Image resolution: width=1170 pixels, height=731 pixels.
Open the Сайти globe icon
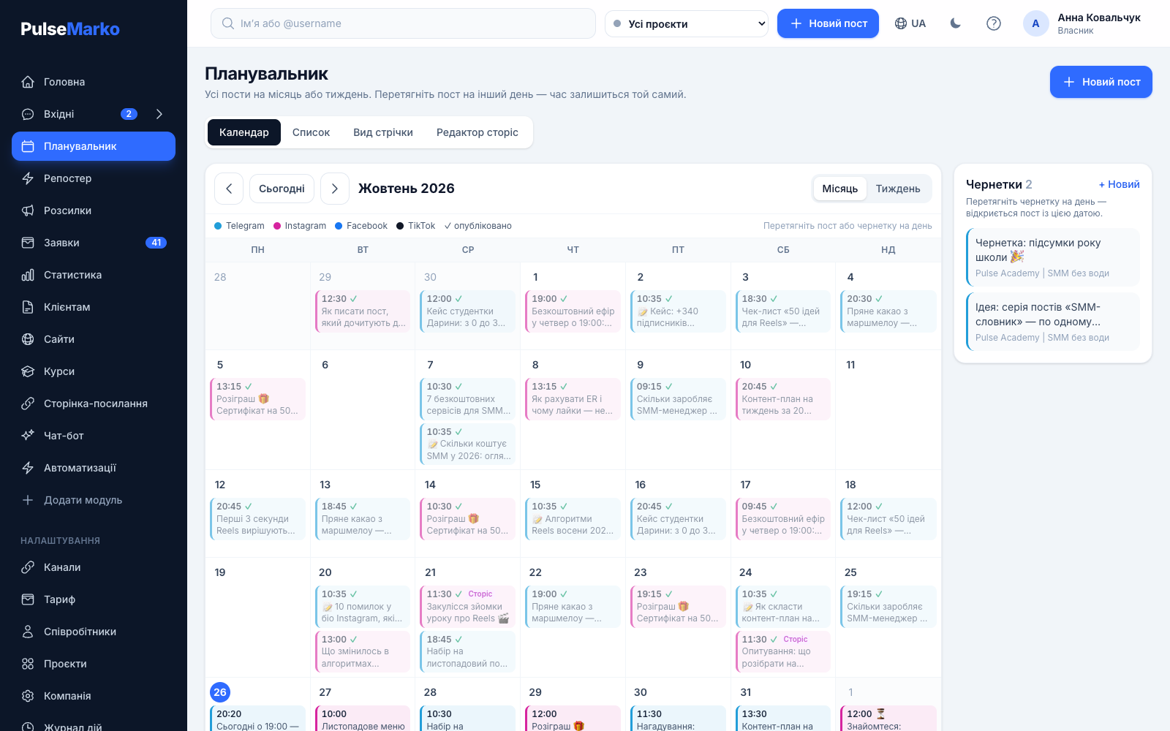point(28,339)
